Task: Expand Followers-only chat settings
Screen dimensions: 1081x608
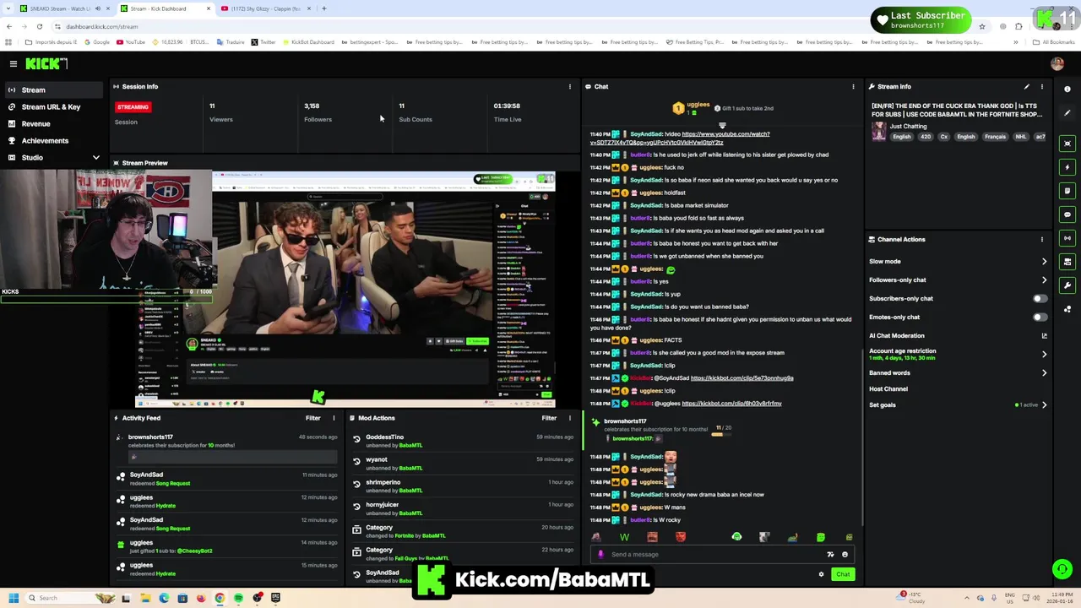Action: pyautogui.click(x=1044, y=280)
